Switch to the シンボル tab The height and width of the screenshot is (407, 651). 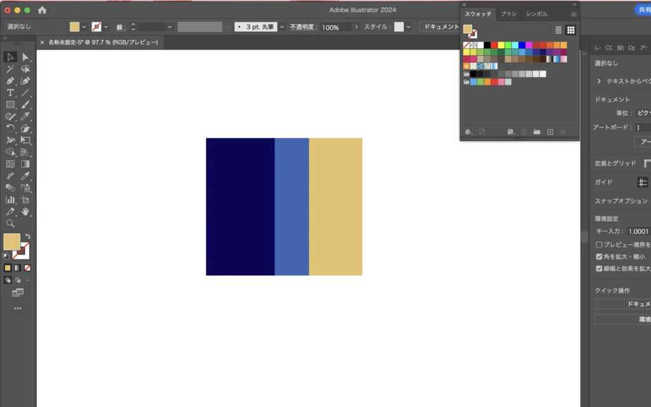tap(536, 13)
